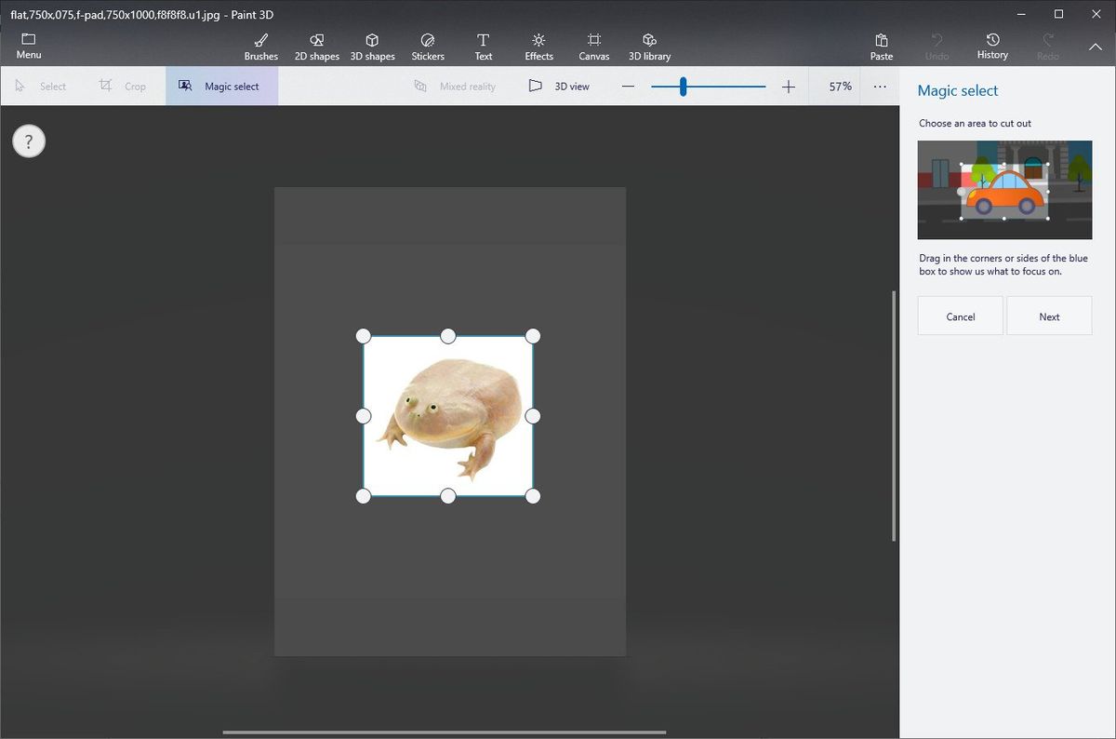Open the see more options menu
This screenshot has width=1116, height=739.
[880, 86]
